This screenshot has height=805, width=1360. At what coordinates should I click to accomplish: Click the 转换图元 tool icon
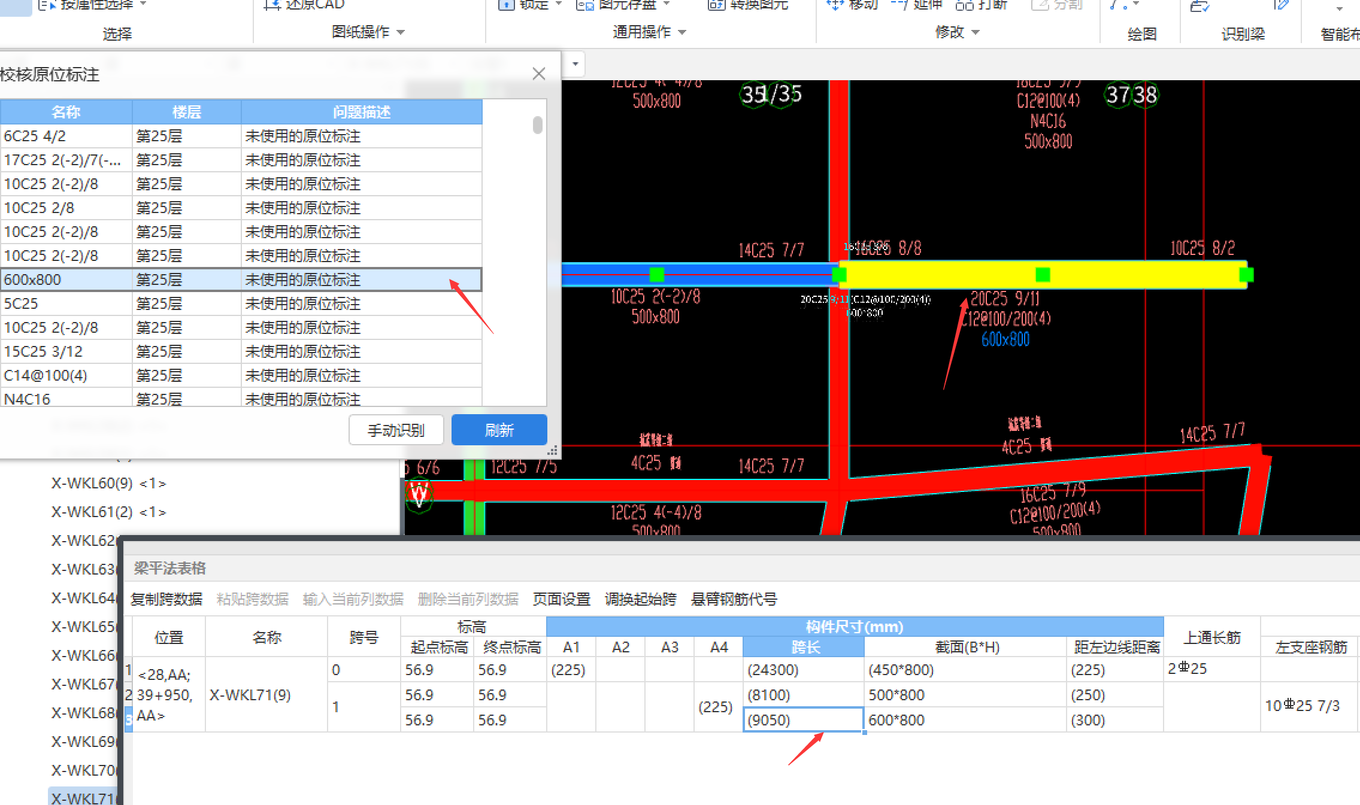[716, 5]
